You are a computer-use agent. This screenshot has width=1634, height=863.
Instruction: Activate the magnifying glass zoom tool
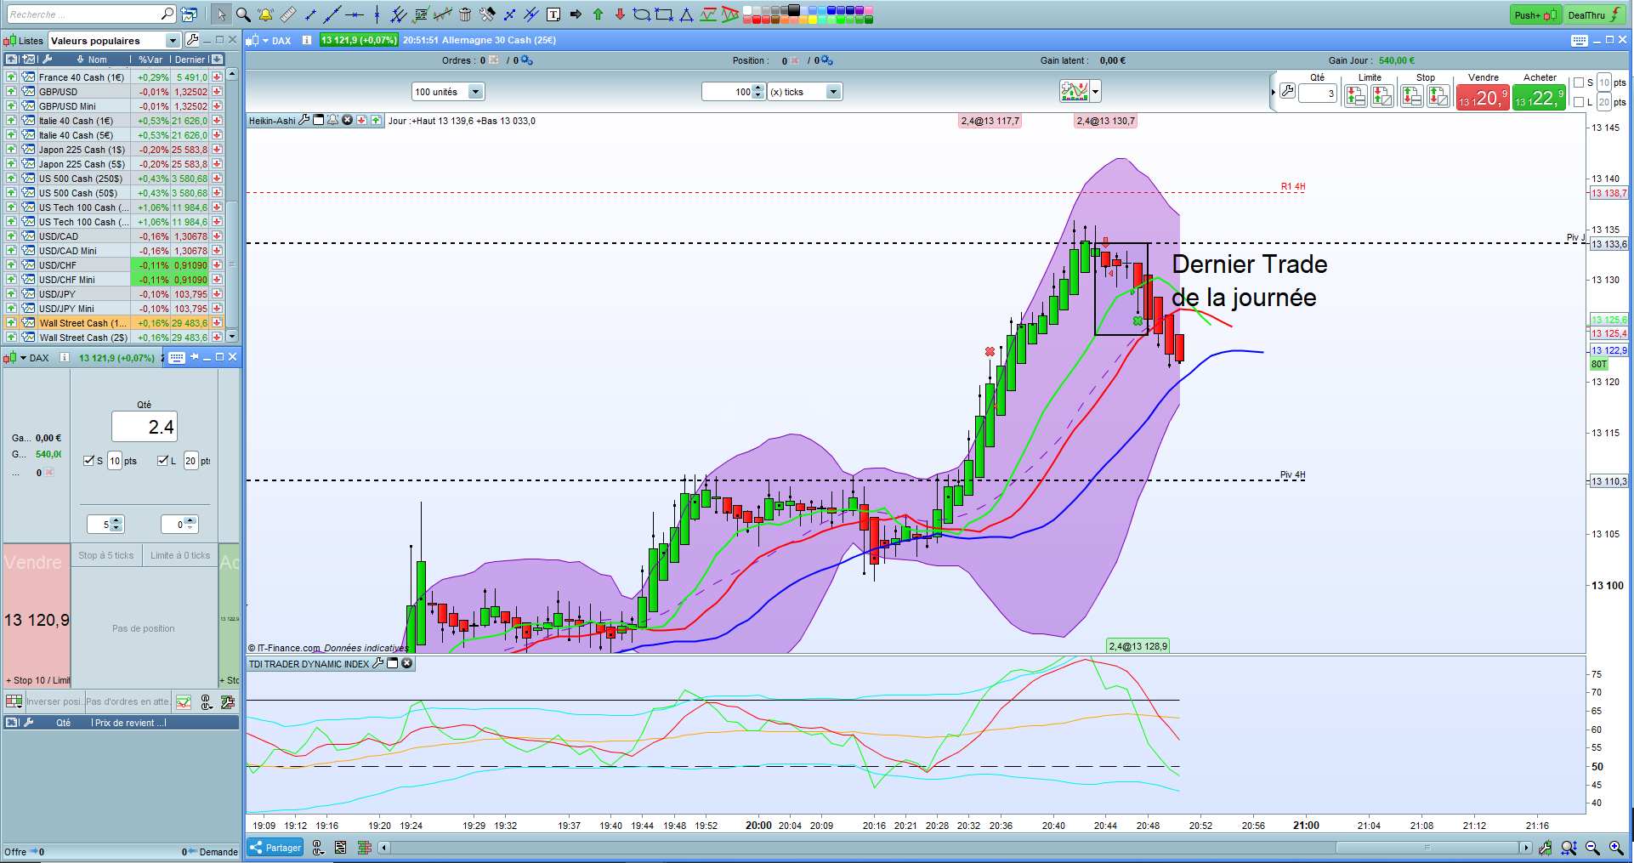pos(243,14)
